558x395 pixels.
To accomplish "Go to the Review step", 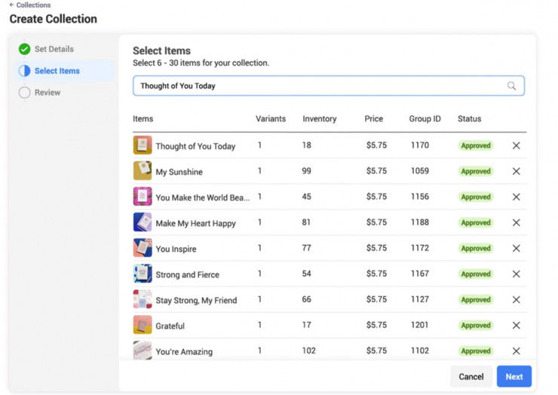I will (x=48, y=93).
